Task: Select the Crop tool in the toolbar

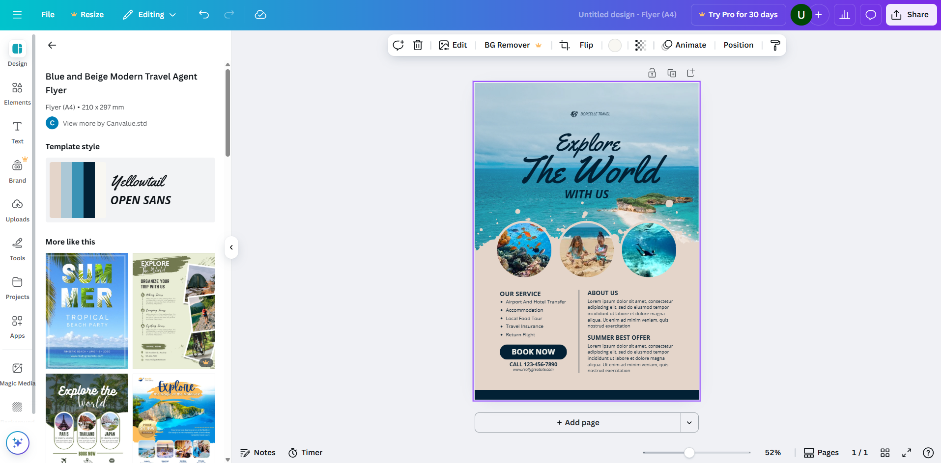Action: pyautogui.click(x=564, y=45)
